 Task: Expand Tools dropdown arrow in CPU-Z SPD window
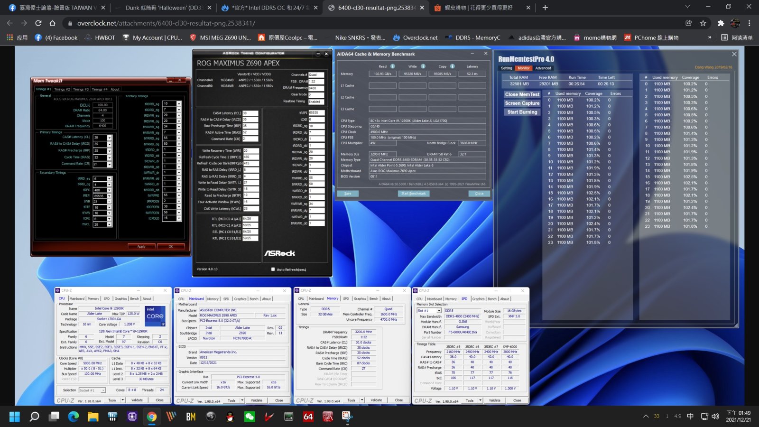[x=480, y=400]
